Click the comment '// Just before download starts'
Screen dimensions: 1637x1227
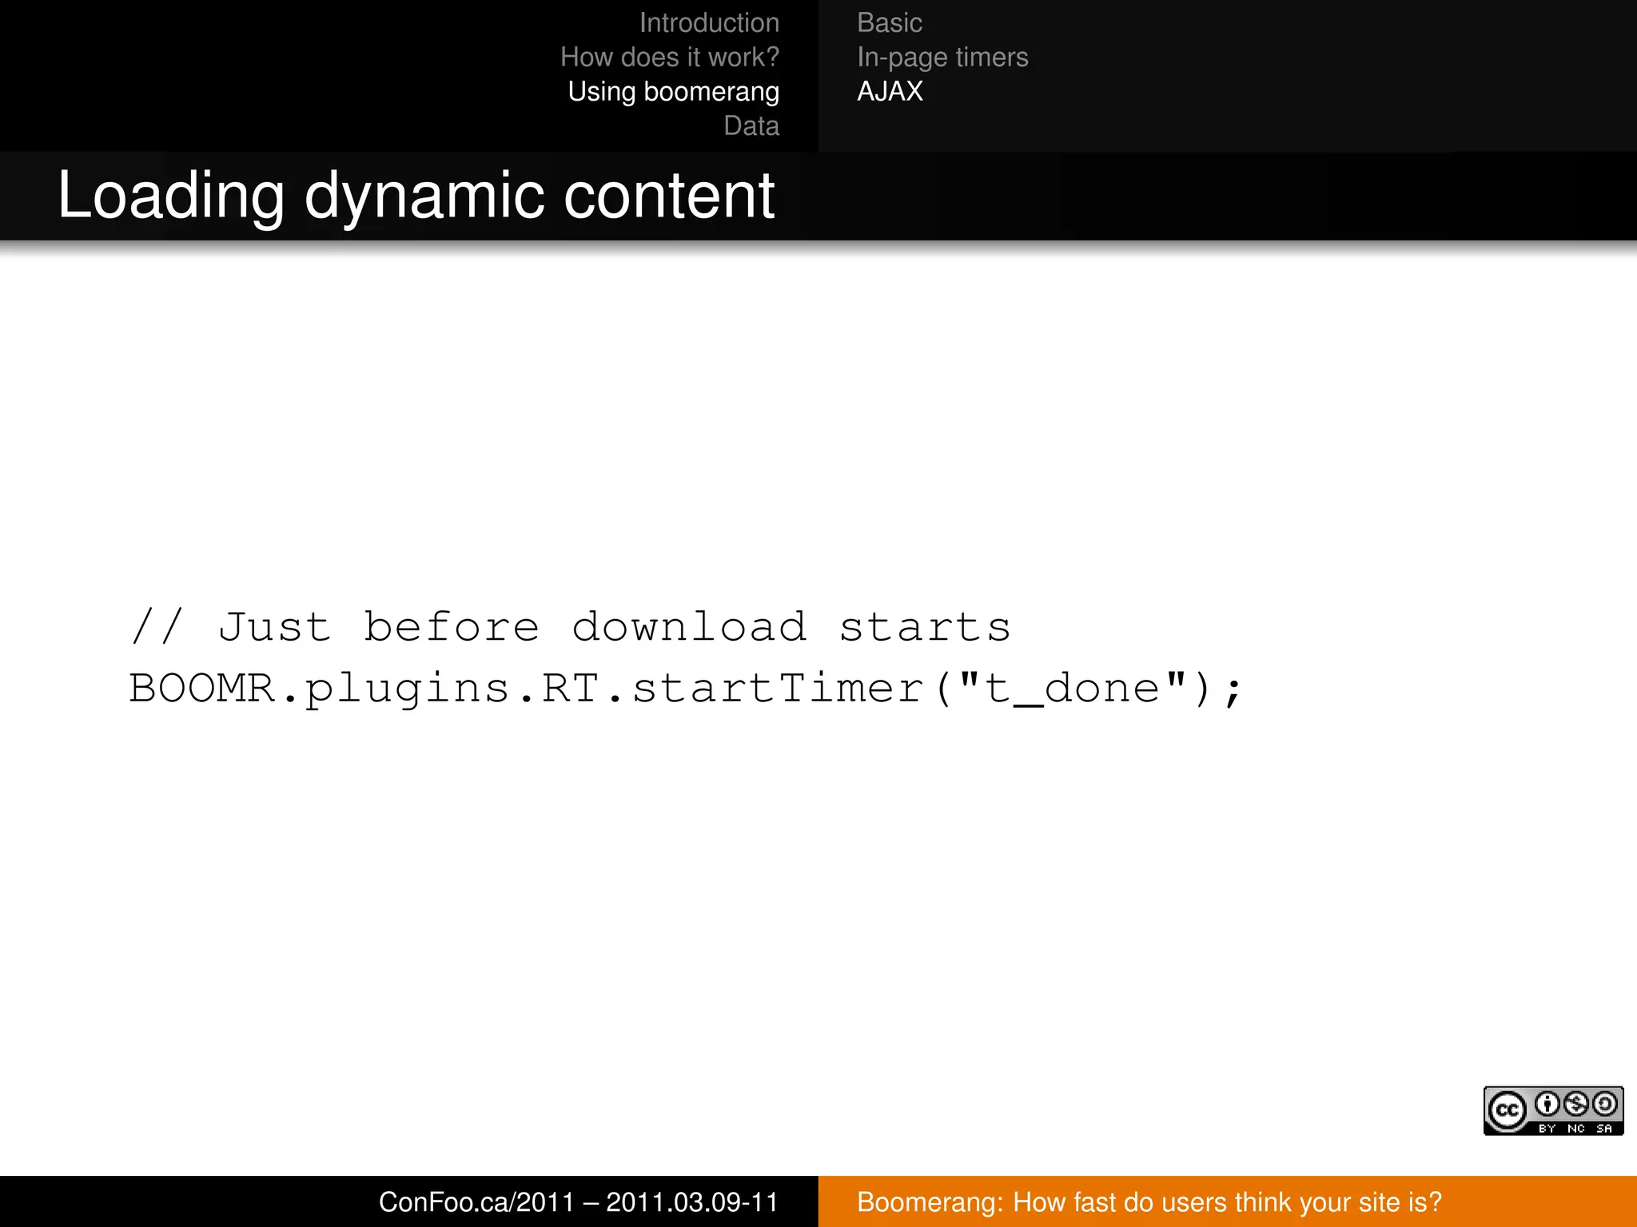pyautogui.click(x=571, y=627)
